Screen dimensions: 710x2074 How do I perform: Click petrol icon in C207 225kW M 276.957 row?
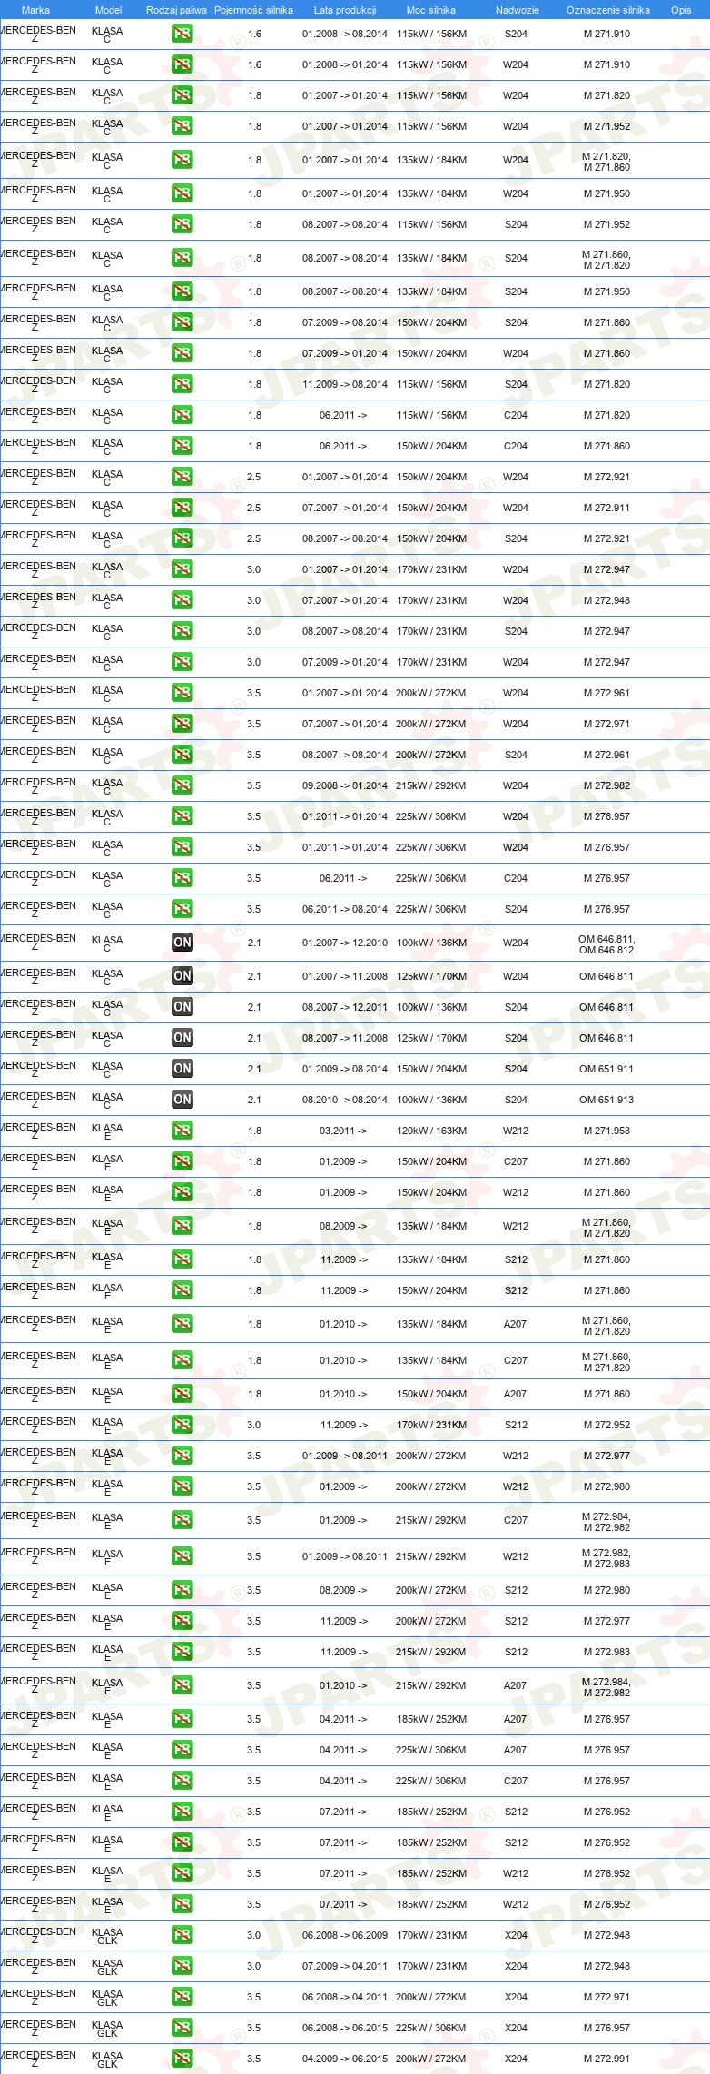tap(182, 1782)
